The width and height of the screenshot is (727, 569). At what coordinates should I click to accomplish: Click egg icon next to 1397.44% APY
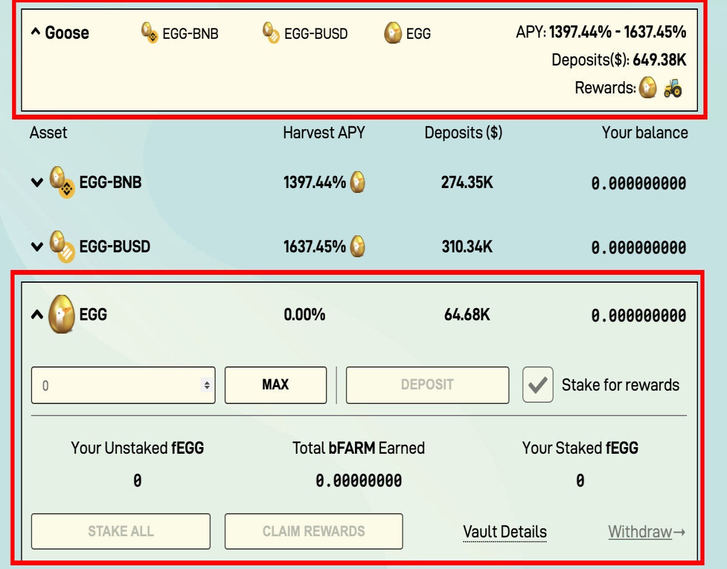point(358,182)
